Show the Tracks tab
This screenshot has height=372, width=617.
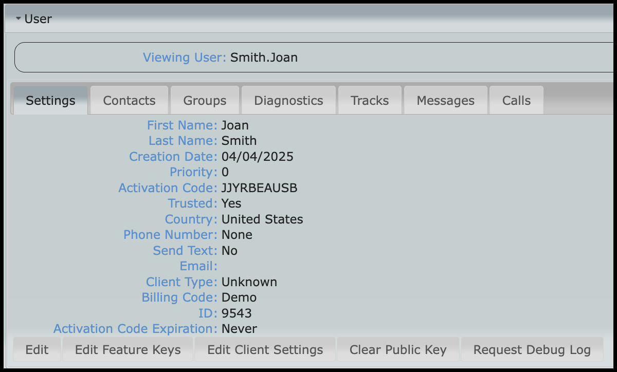click(370, 100)
